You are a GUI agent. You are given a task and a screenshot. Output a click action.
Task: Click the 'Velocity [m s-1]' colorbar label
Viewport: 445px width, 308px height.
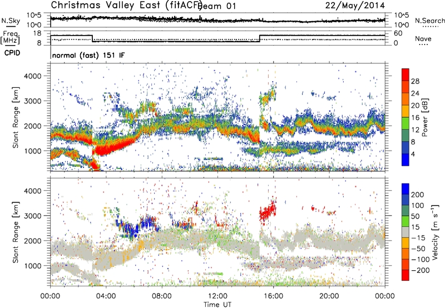[434, 232]
